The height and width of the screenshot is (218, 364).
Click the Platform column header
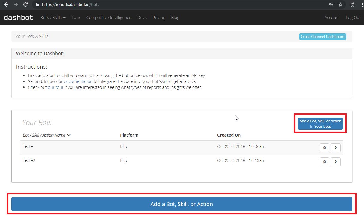(129, 135)
